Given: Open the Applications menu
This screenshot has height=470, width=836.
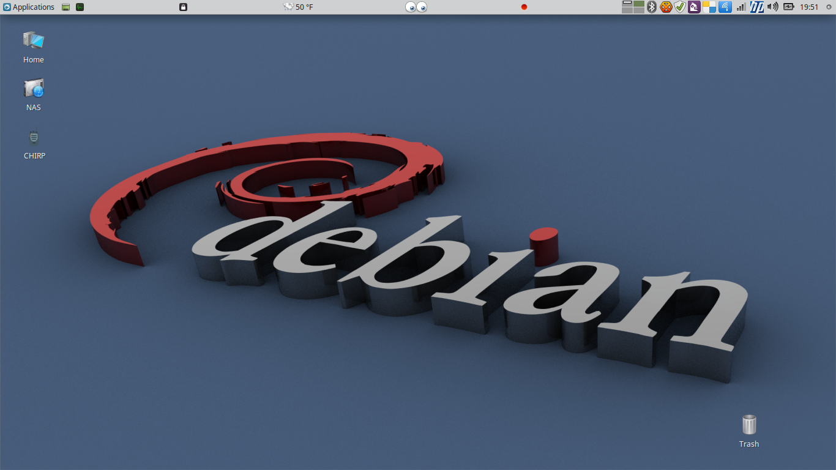Looking at the screenshot, I should (29, 7).
